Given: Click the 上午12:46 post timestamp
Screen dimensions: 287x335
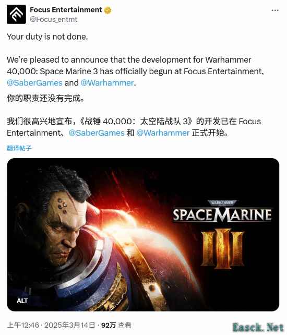Looking at the screenshot, I should pyautogui.click(x=23, y=325).
